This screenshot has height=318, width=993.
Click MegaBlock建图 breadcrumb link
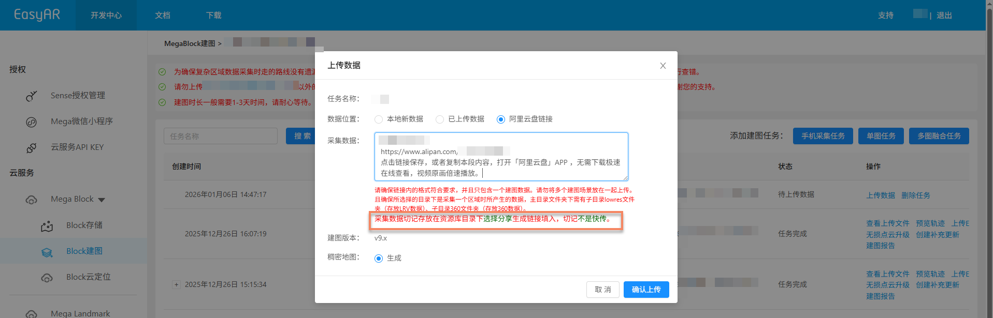pos(190,43)
